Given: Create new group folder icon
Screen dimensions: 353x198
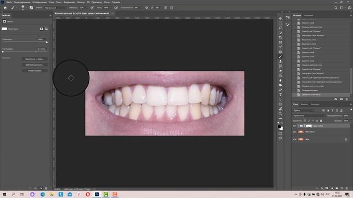Looking at the screenshot, I should point(337,188).
